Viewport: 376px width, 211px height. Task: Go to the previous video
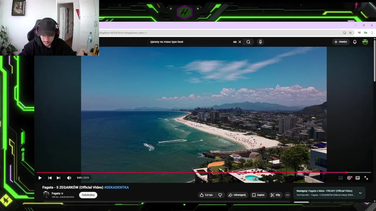pyautogui.click(x=50, y=178)
